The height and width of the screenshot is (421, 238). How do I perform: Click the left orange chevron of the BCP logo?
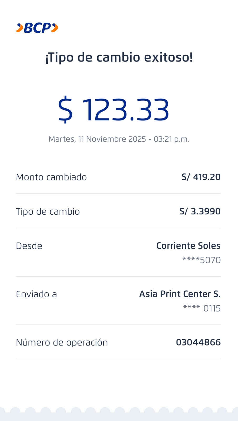point(19,28)
